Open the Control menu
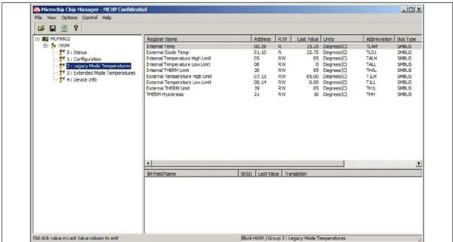Screen dimensions: 453x242 point(90,17)
